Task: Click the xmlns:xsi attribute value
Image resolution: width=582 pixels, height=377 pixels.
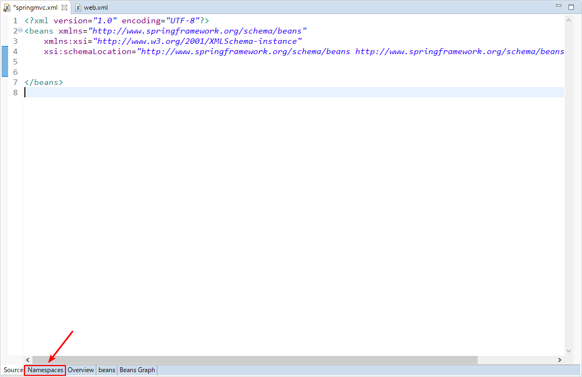Action: [x=197, y=41]
